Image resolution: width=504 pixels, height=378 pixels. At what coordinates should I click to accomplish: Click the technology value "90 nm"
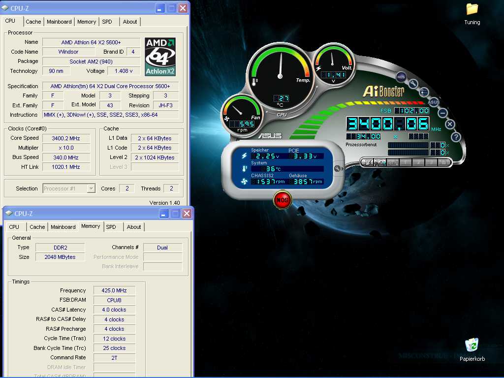tap(56, 71)
